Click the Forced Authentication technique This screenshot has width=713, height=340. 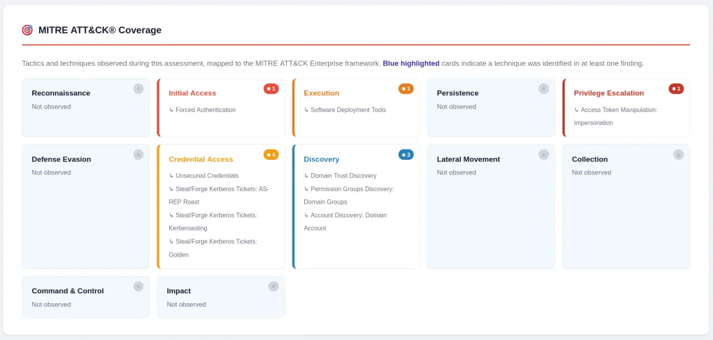click(x=203, y=110)
